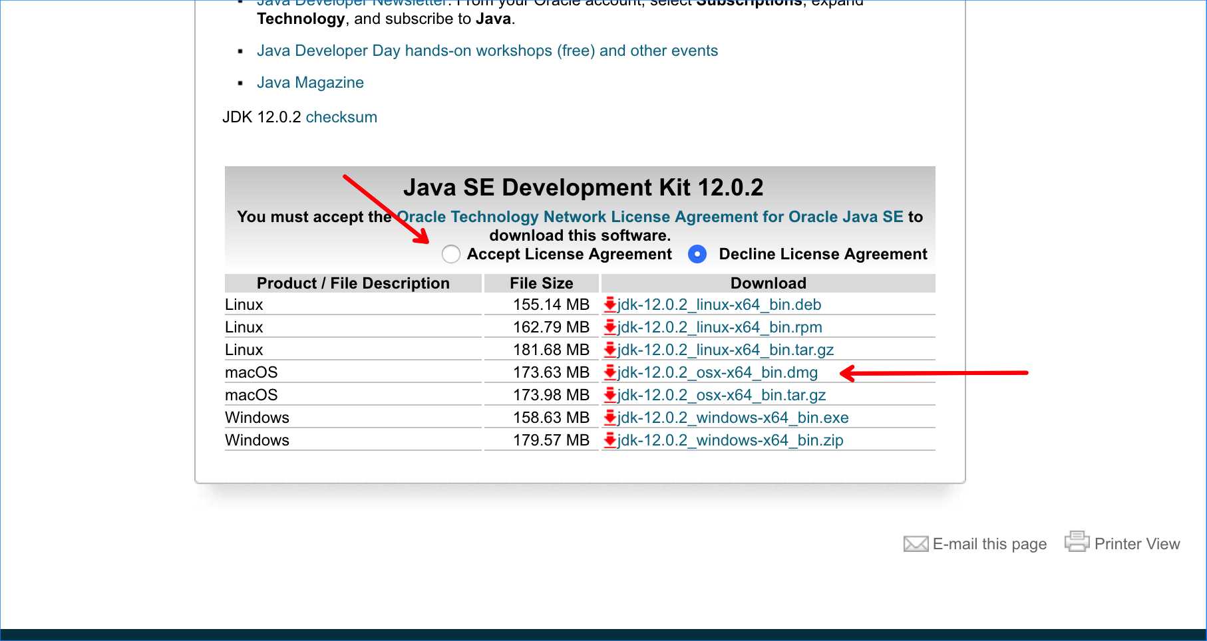
Task: Click the download arrow icon for linux-x64_bin.rpm
Action: click(x=609, y=327)
